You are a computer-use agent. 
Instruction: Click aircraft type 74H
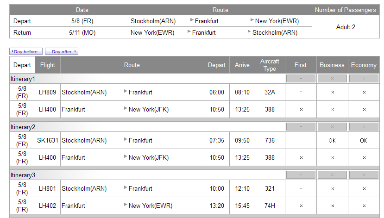(x=270, y=206)
